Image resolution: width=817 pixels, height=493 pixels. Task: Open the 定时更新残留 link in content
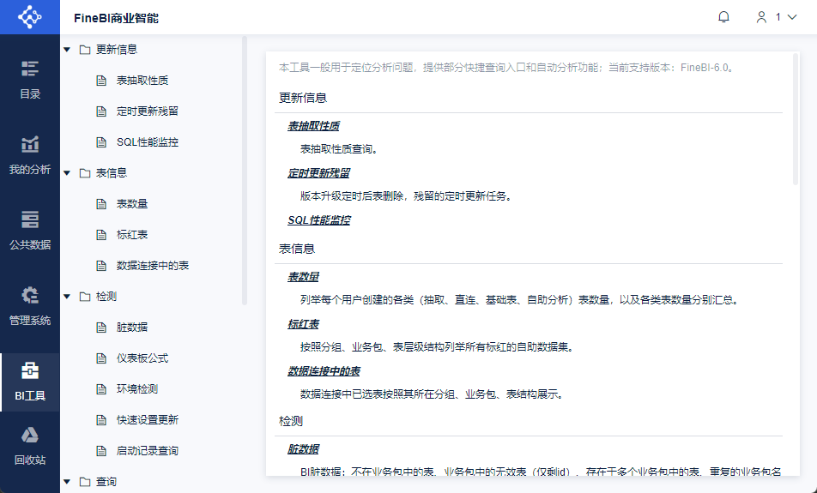click(319, 173)
